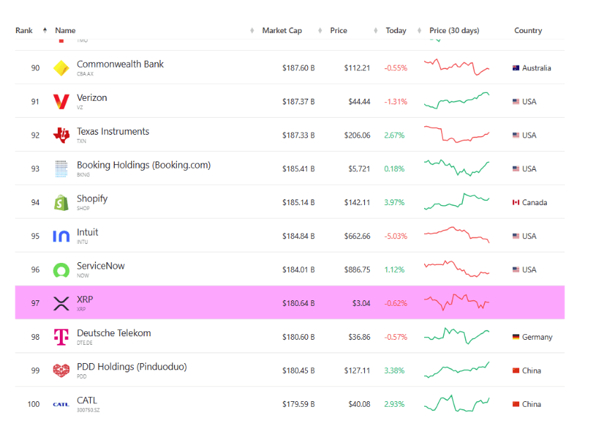
Task: Click the Intuit logo icon
Action: tap(61, 236)
